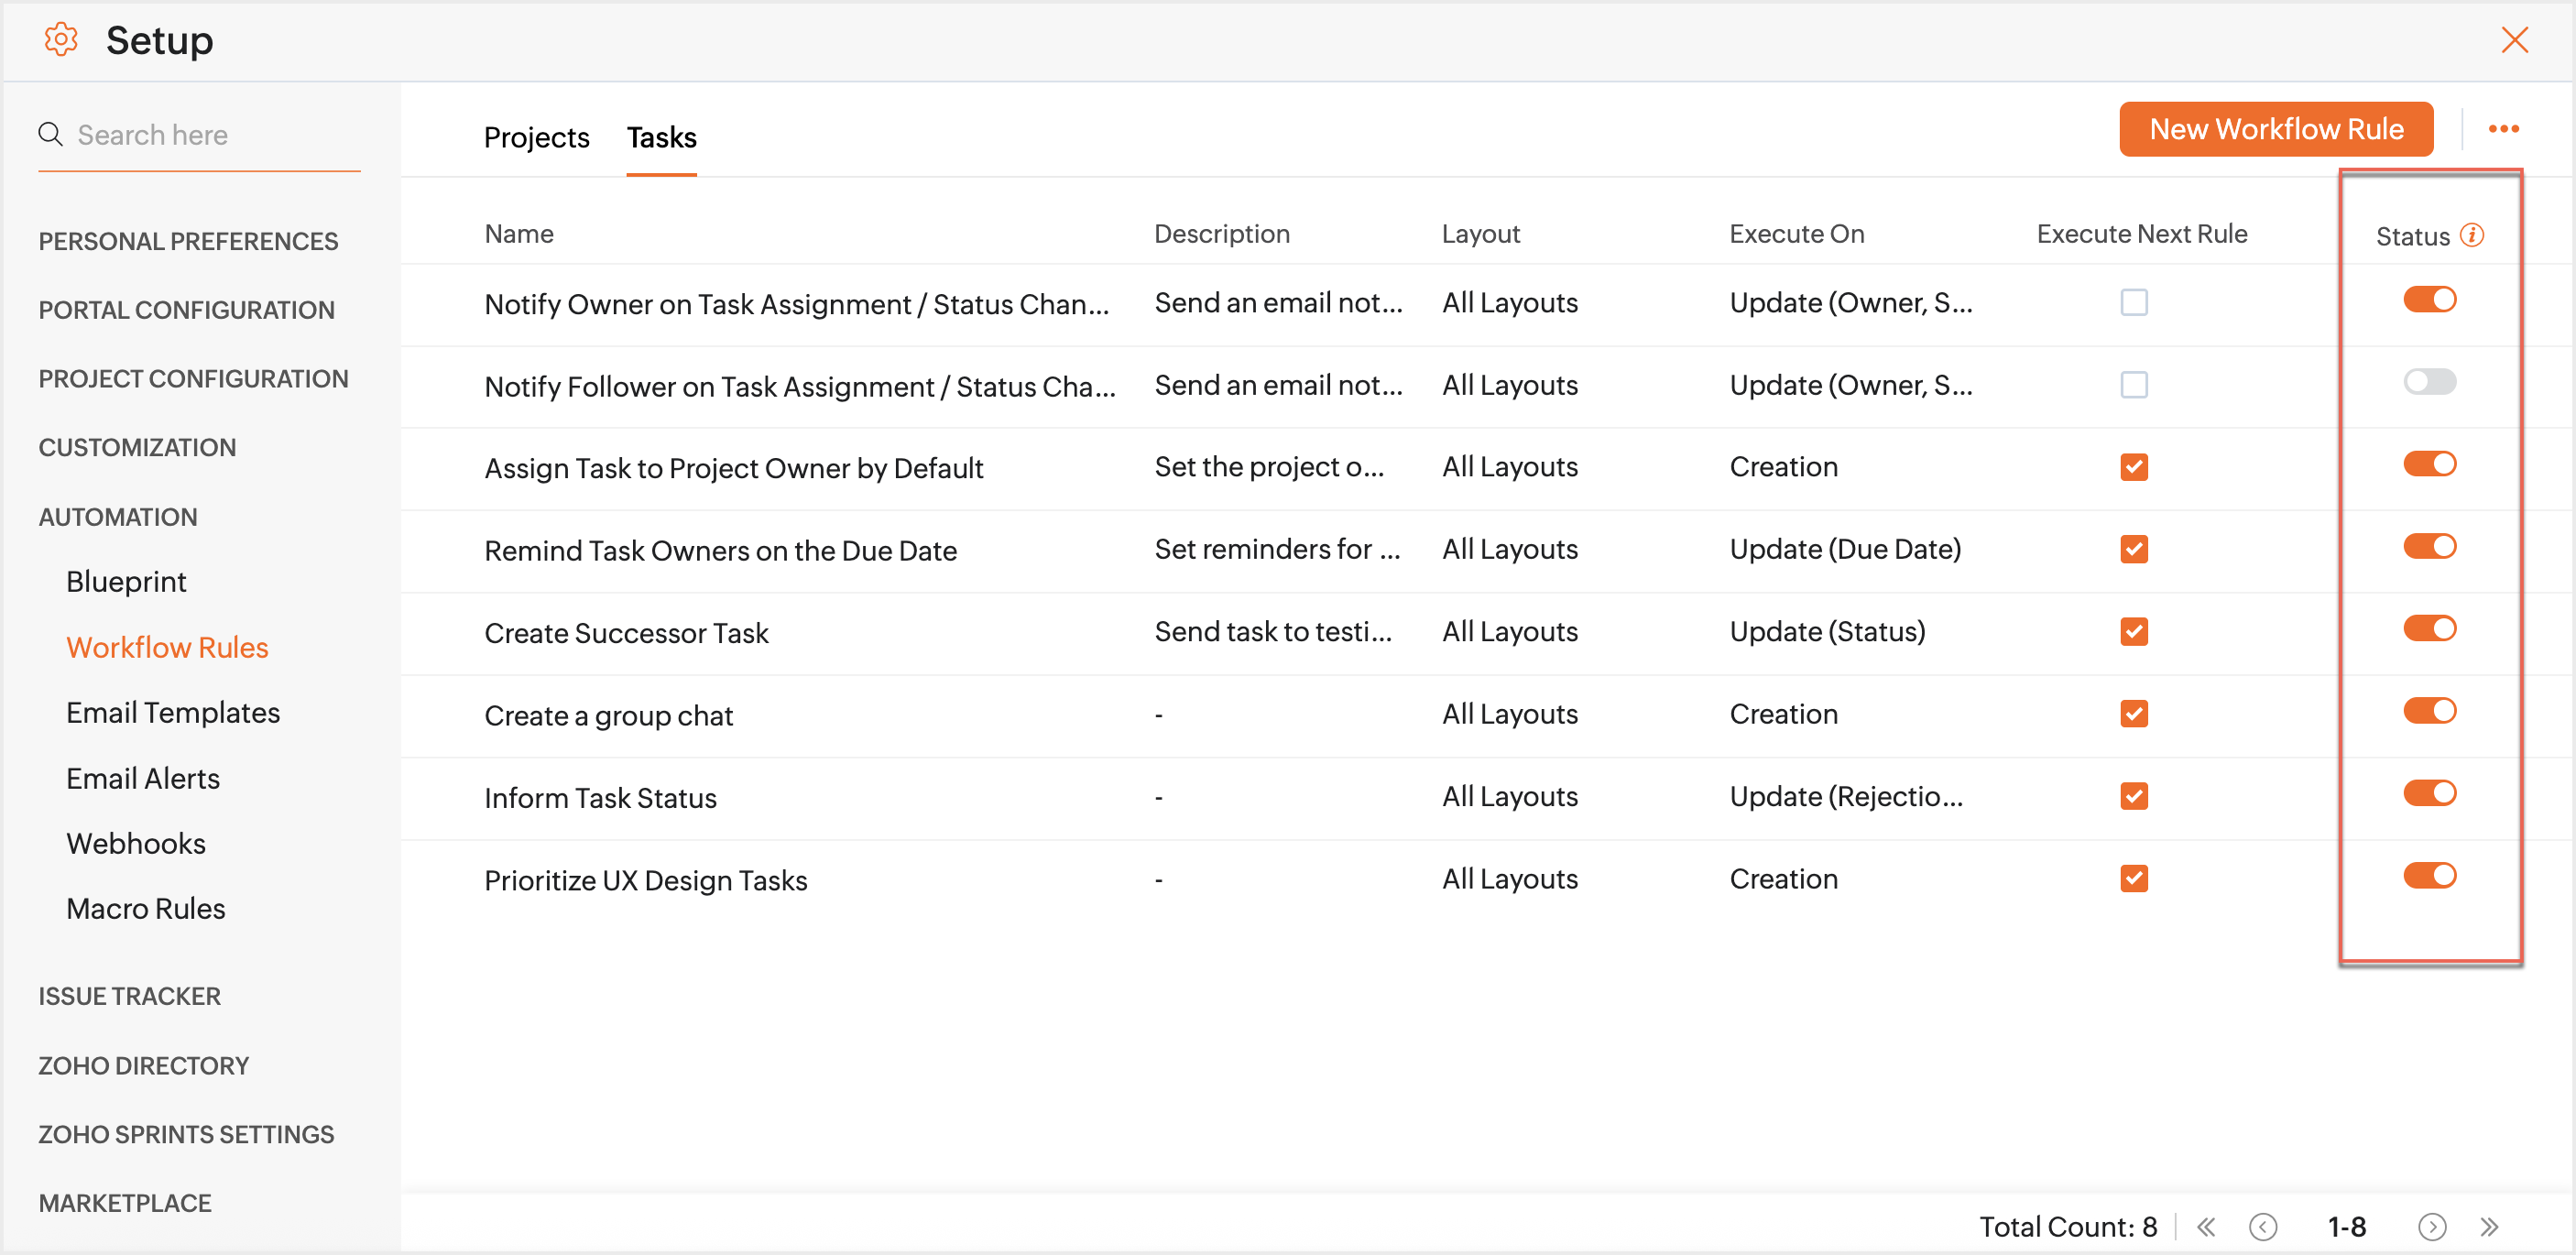Expand Project Configuration section
The height and width of the screenshot is (1255, 2576).
(193, 378)
